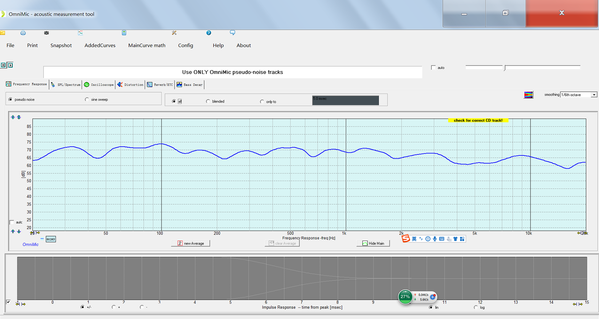Click the colorful waterfall spectrogram icon
The width and height of the screenshot is (599, 319).
pos(528,95)
